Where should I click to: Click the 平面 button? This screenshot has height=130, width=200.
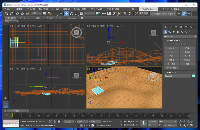coord(187,64)
